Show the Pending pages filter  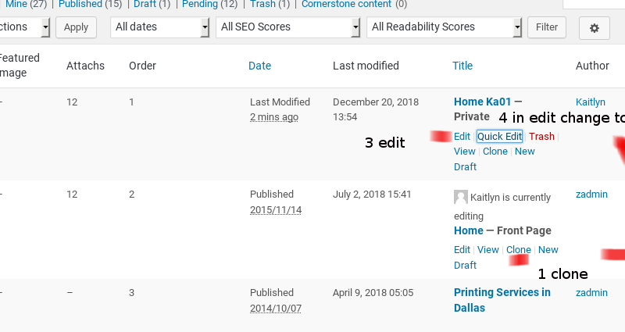199,4
